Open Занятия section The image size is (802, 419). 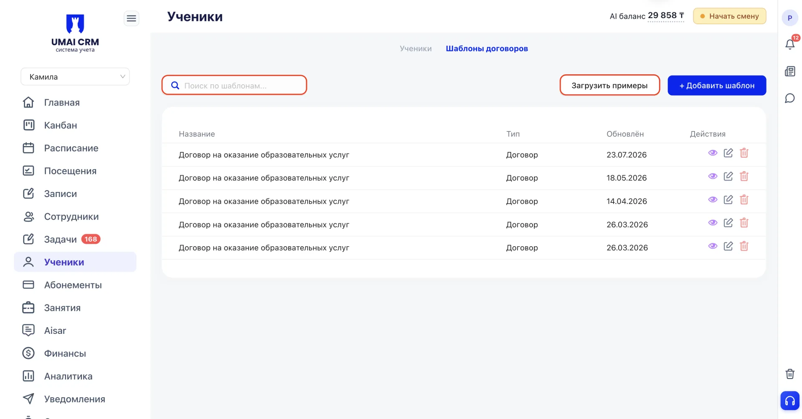click(x=75, y=308)
